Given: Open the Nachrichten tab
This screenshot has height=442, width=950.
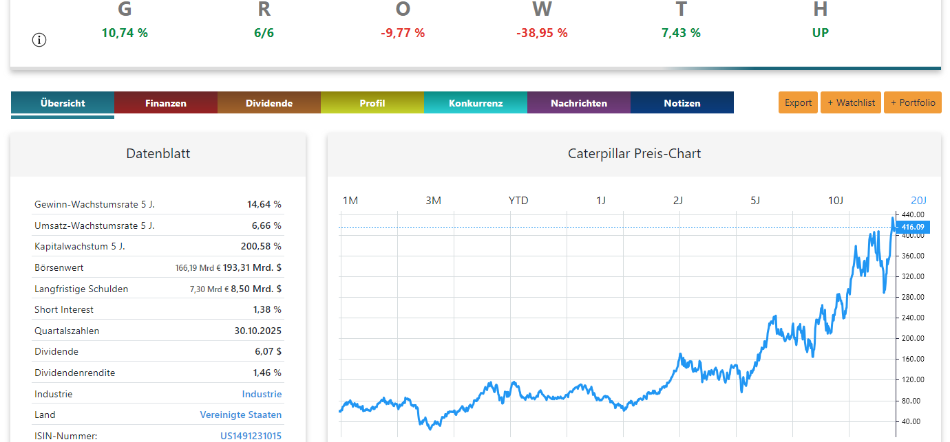Looking at the screenshot, I should 579,103.
